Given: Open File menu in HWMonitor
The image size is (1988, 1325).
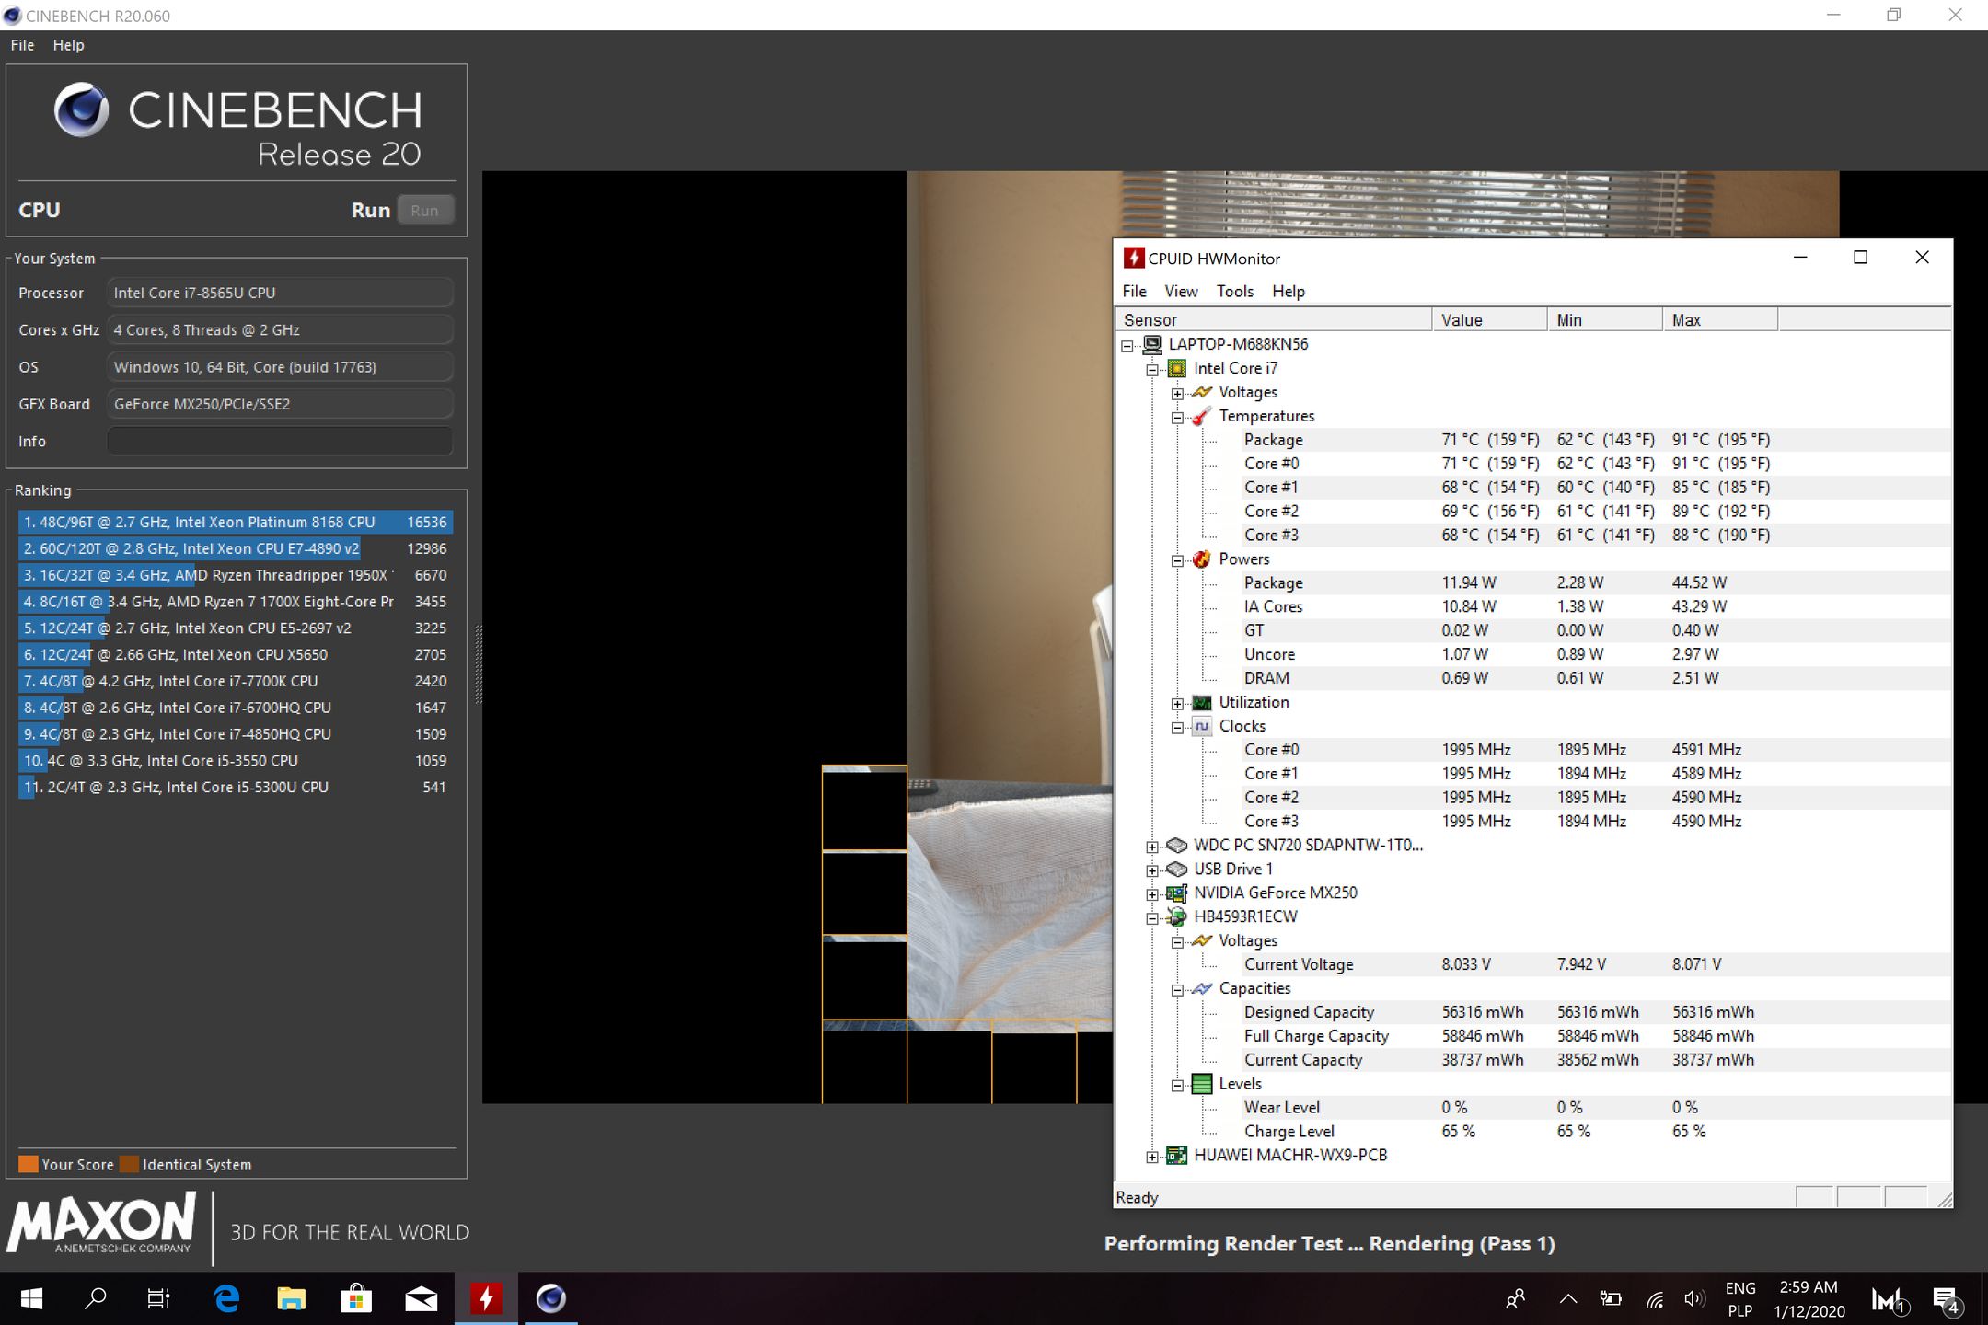Looking at the screenshot, I should click(1134, 291).
